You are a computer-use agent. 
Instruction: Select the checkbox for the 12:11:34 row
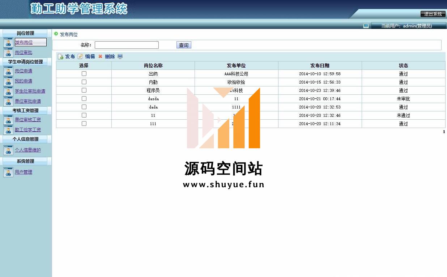coord(84,123)
